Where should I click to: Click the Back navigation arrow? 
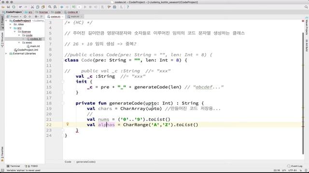(62, 7)
